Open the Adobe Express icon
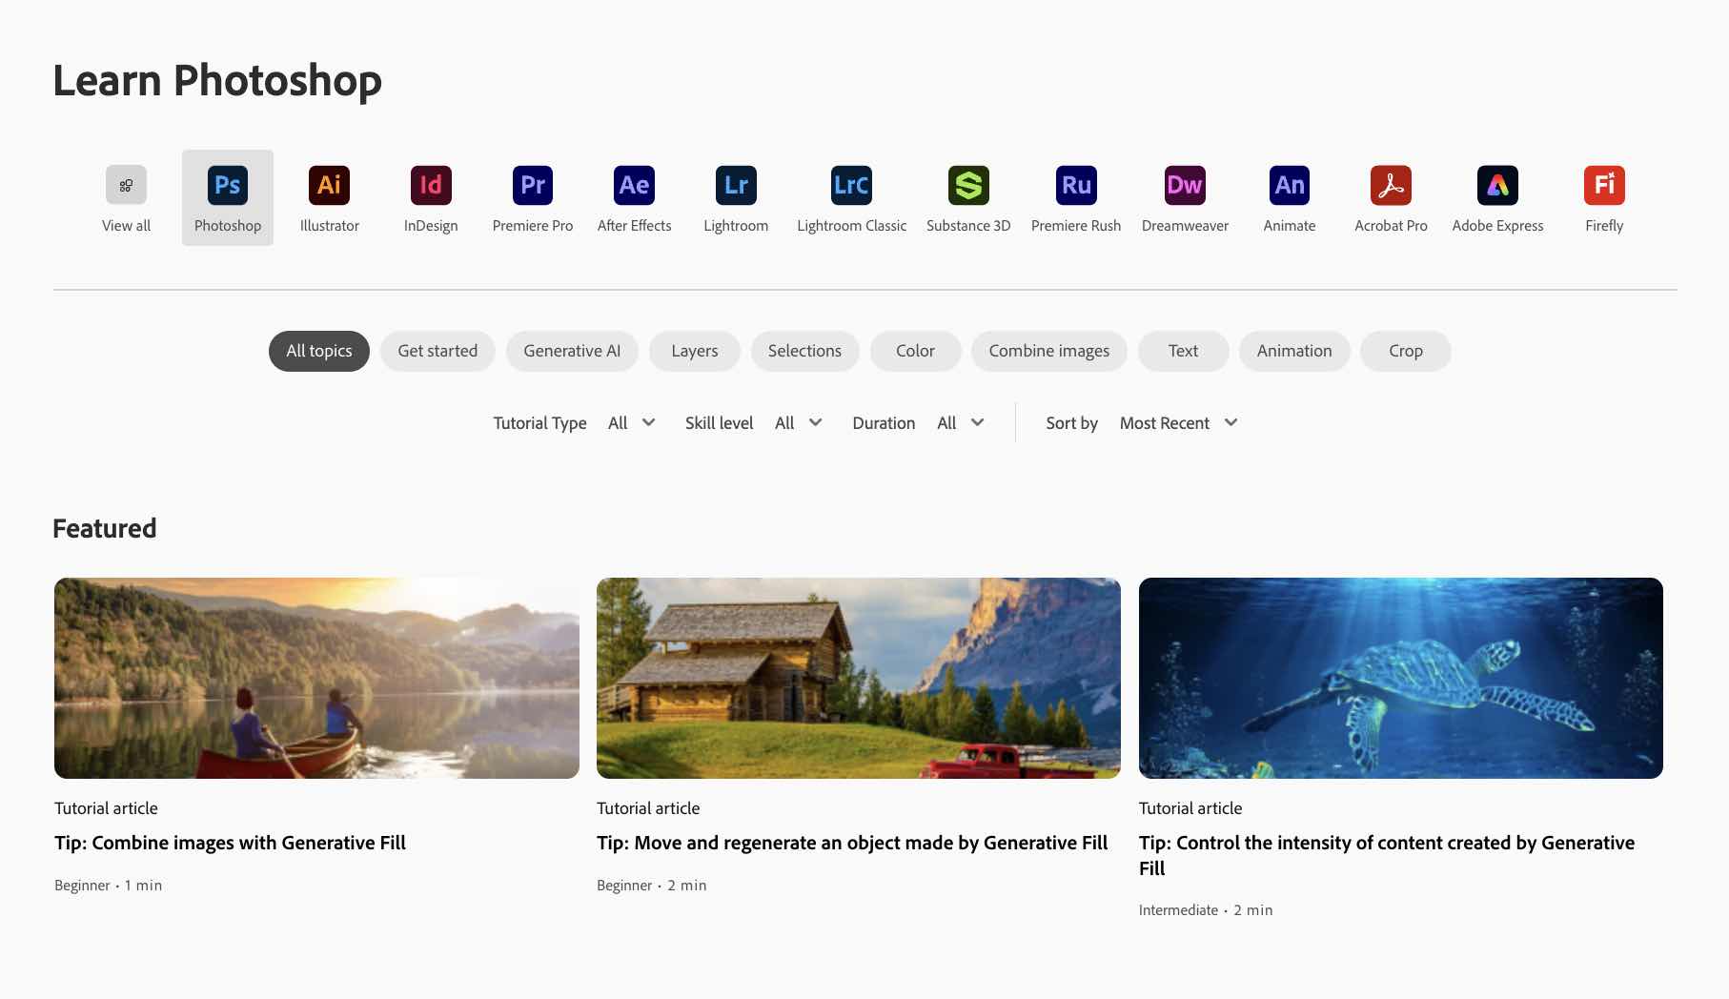 click(x=1497, y=185)
